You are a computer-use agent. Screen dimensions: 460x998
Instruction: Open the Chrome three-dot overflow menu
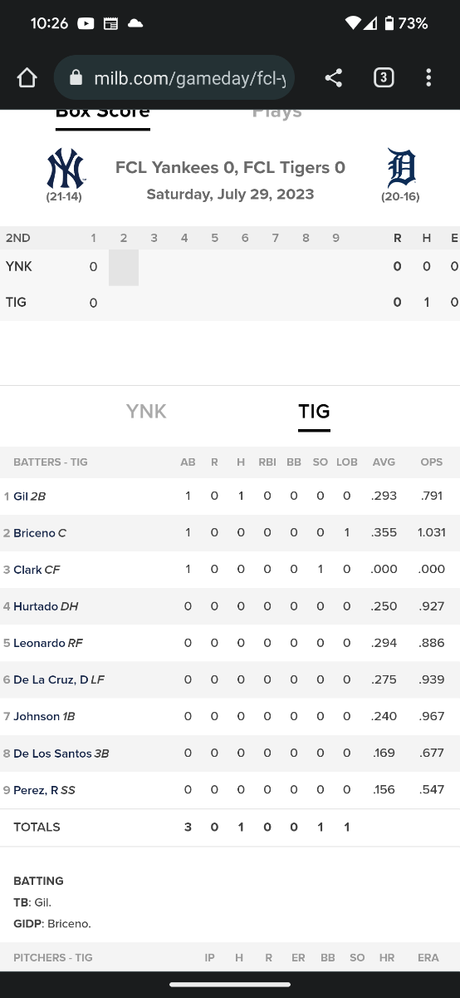coord(428,78)
